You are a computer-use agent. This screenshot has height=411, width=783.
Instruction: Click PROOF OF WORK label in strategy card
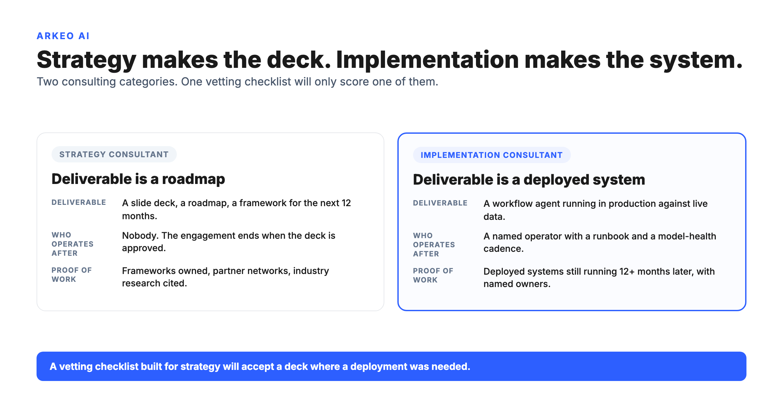71,275
